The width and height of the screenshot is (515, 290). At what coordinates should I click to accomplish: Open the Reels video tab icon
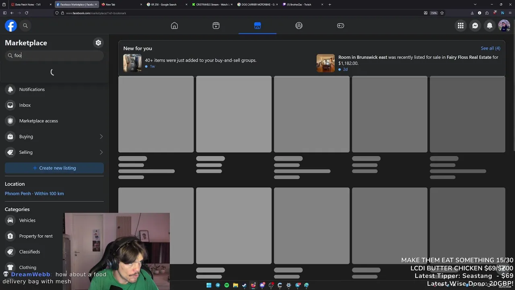click(x=216, y=25)
